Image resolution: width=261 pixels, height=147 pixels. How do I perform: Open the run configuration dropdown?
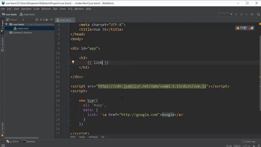[226, 15]
